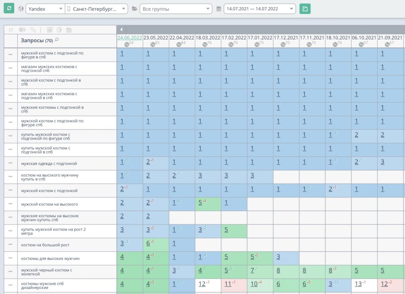This screenshot has height=294, width=405.
Task: Click the sort arrows icon in table toolbar
Action: pyautogui.click(x=11, y=30)
